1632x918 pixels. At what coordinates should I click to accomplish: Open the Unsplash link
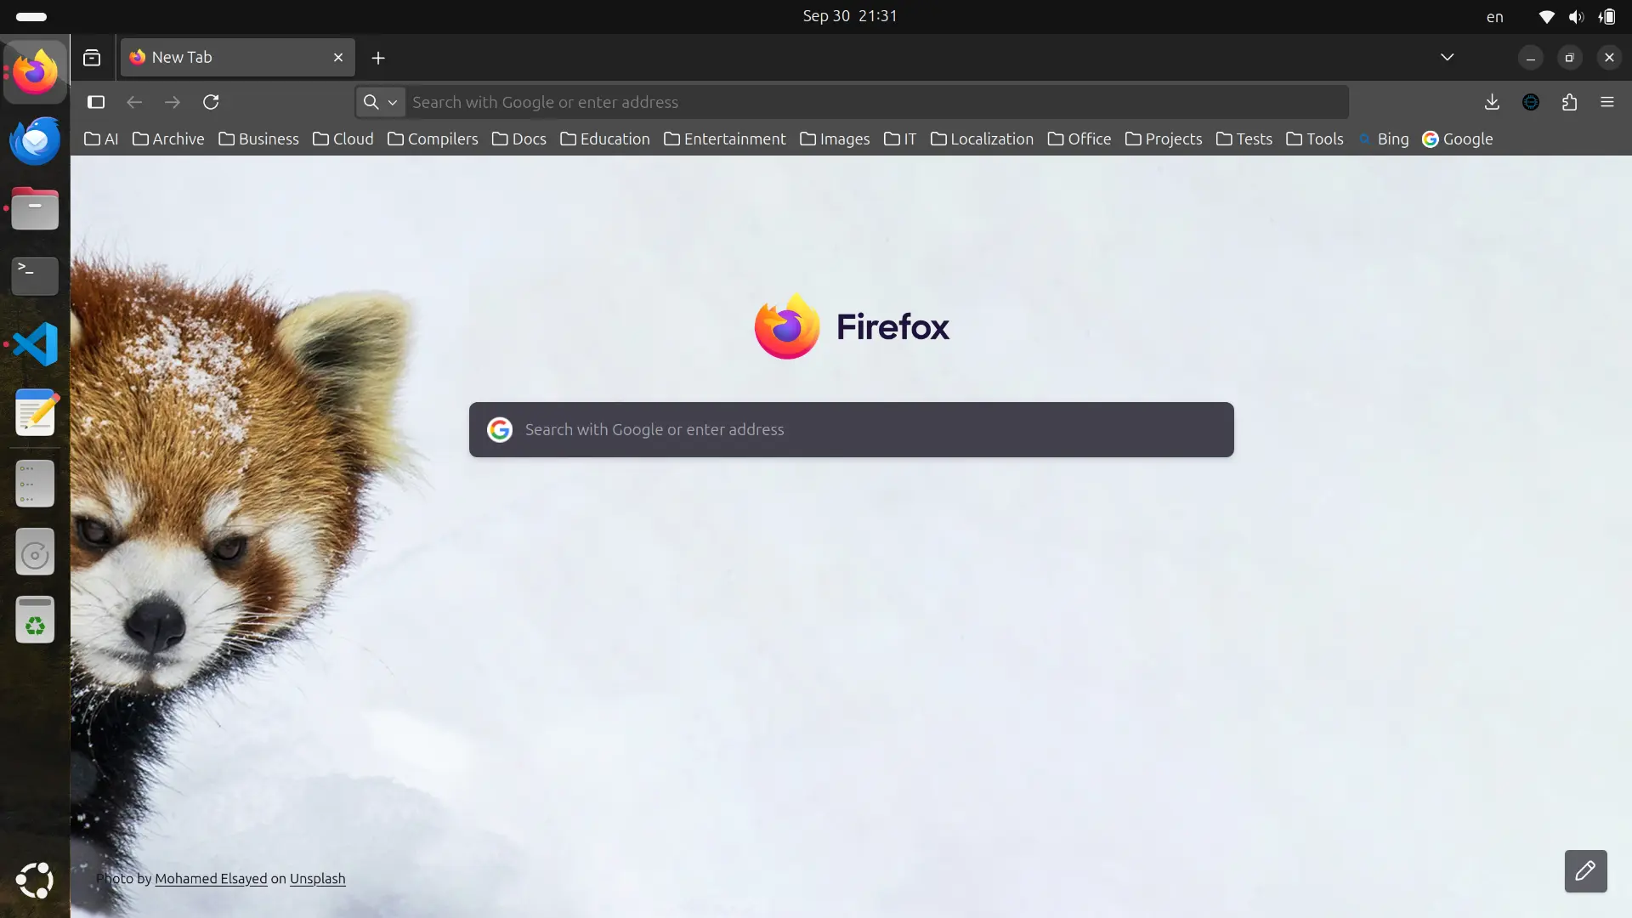tap(316, 878)
